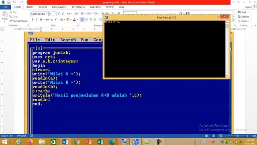
Task: Switch to the REFERENCES ribbon tab
Action: click(x=79, y=7)
